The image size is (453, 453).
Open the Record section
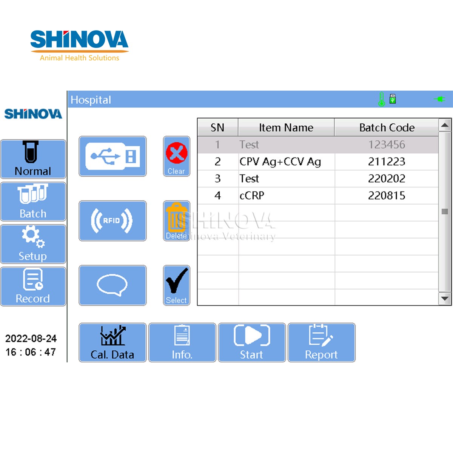(33, 287)
